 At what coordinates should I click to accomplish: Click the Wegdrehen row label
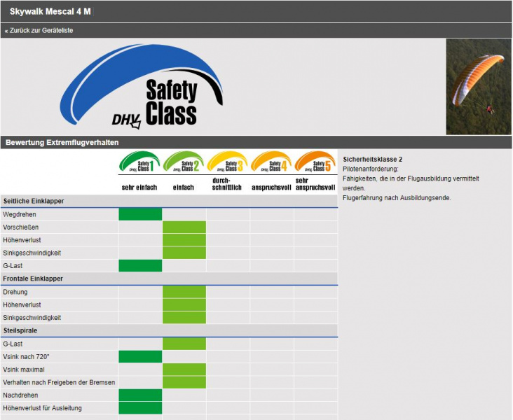click(x=20, y=214)
